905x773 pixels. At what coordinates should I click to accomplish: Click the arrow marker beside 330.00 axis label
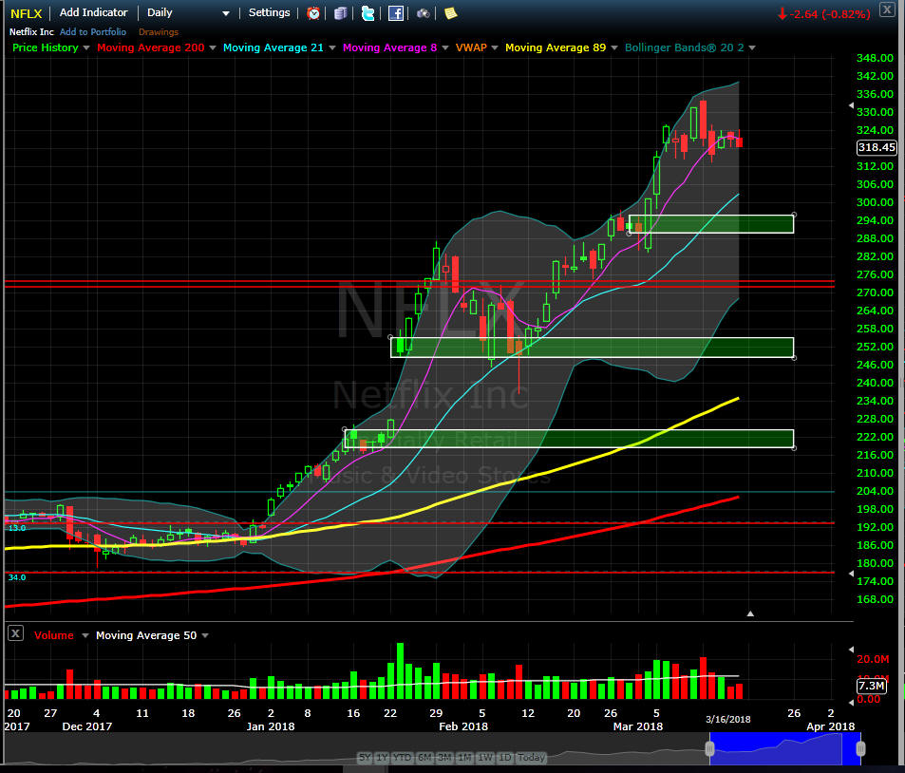click(851, 105)
